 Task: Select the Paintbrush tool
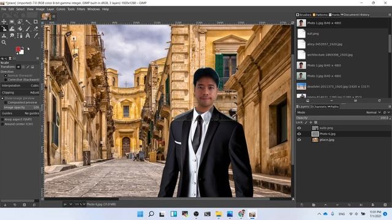coord(28,29)
